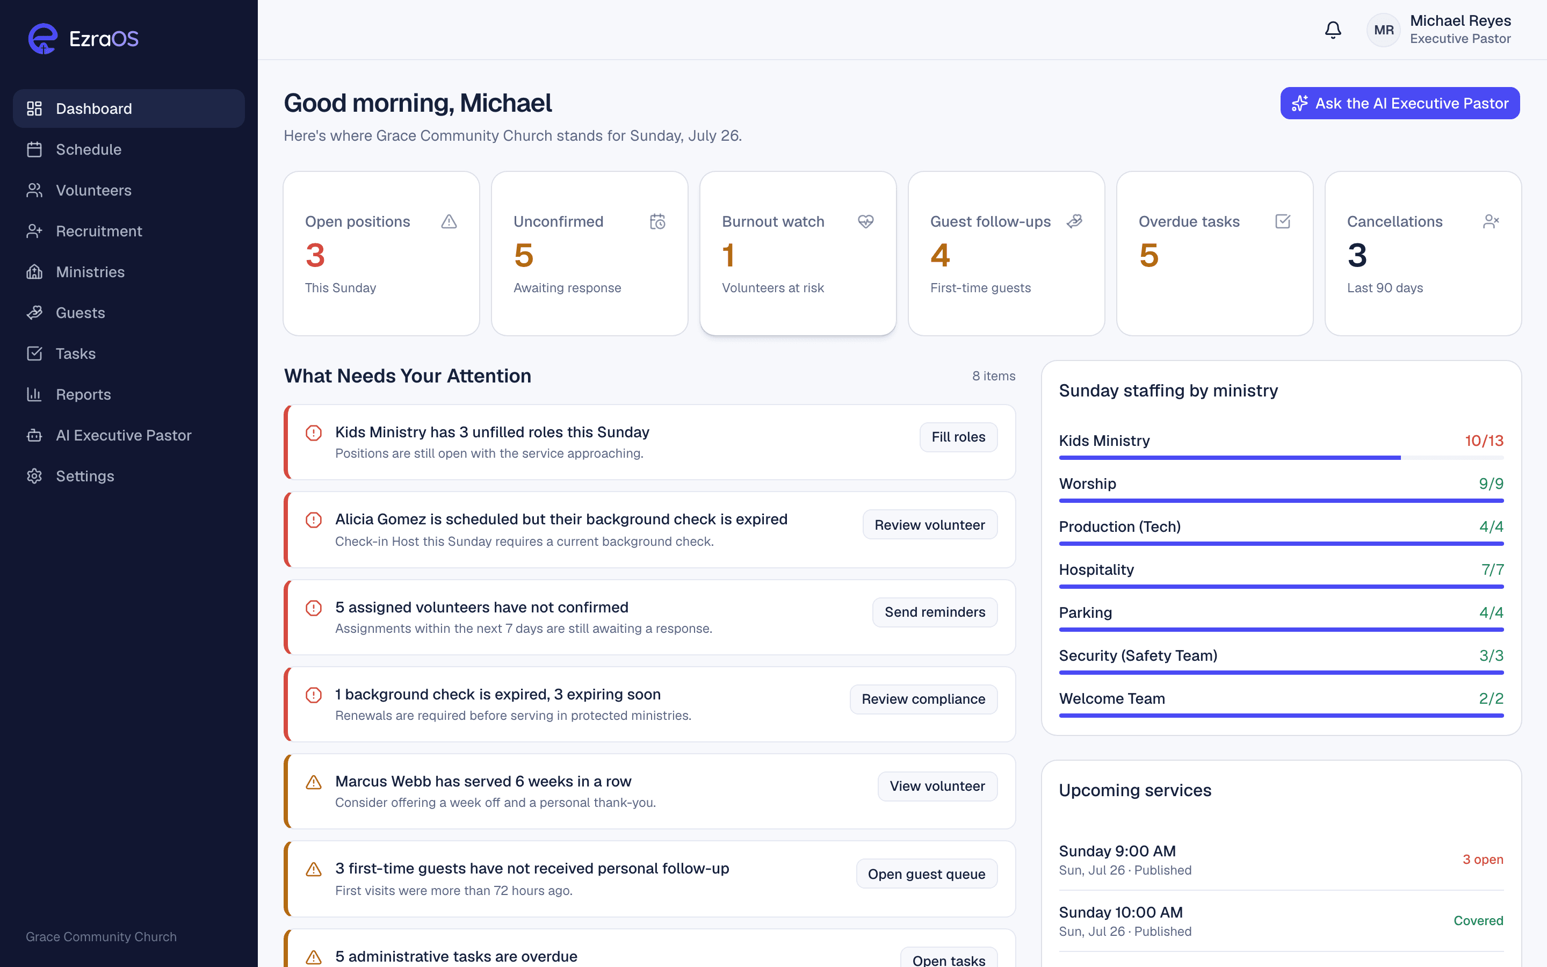The width and height of the screenshot is (1547, 967).
Task: Select the Sunday 9:00 AM service row
Action: (x=1281, y=860)
